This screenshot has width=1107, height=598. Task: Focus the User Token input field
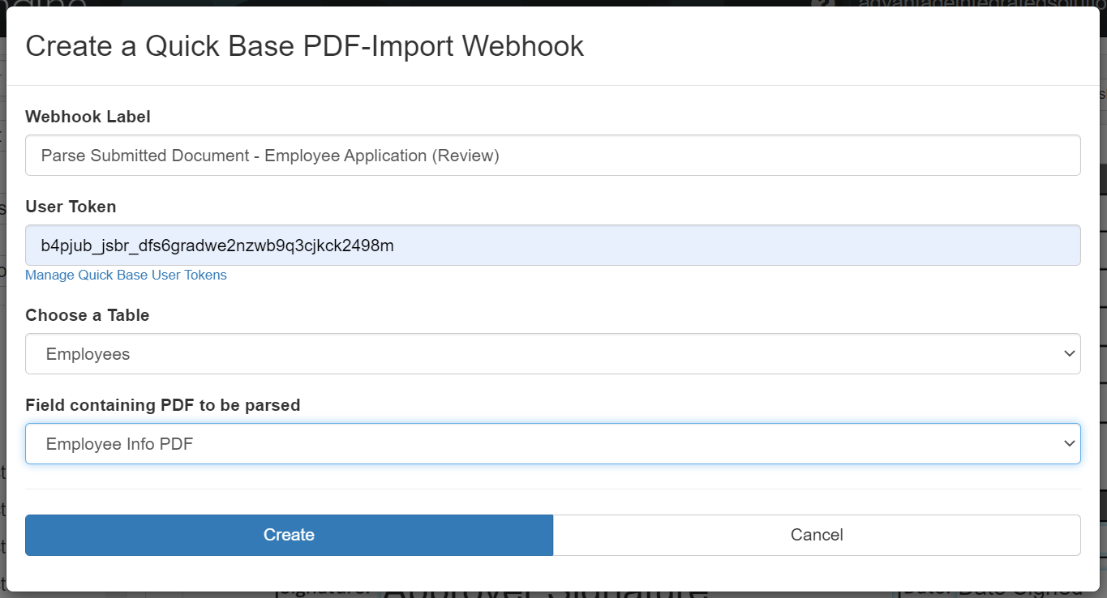[552, 245]
